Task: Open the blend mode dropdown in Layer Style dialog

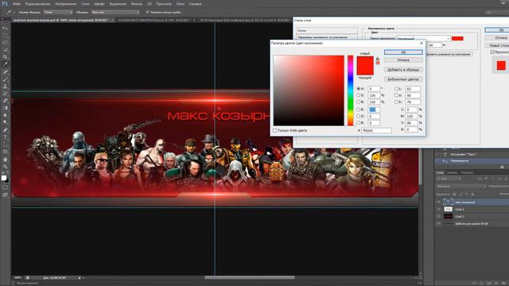Action: tap(423, 39)
